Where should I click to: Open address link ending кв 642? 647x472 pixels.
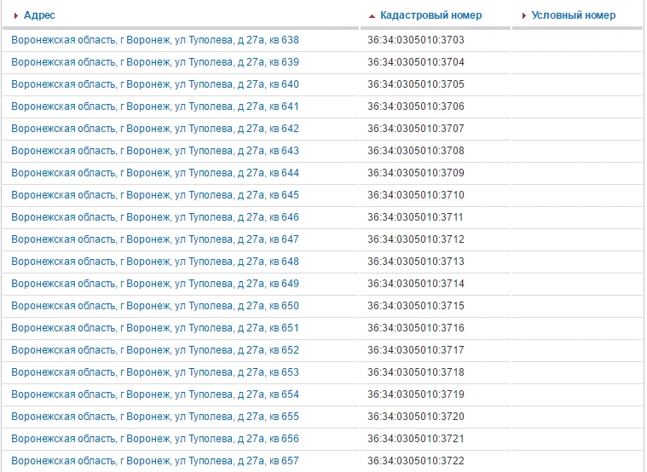[155, 129]
